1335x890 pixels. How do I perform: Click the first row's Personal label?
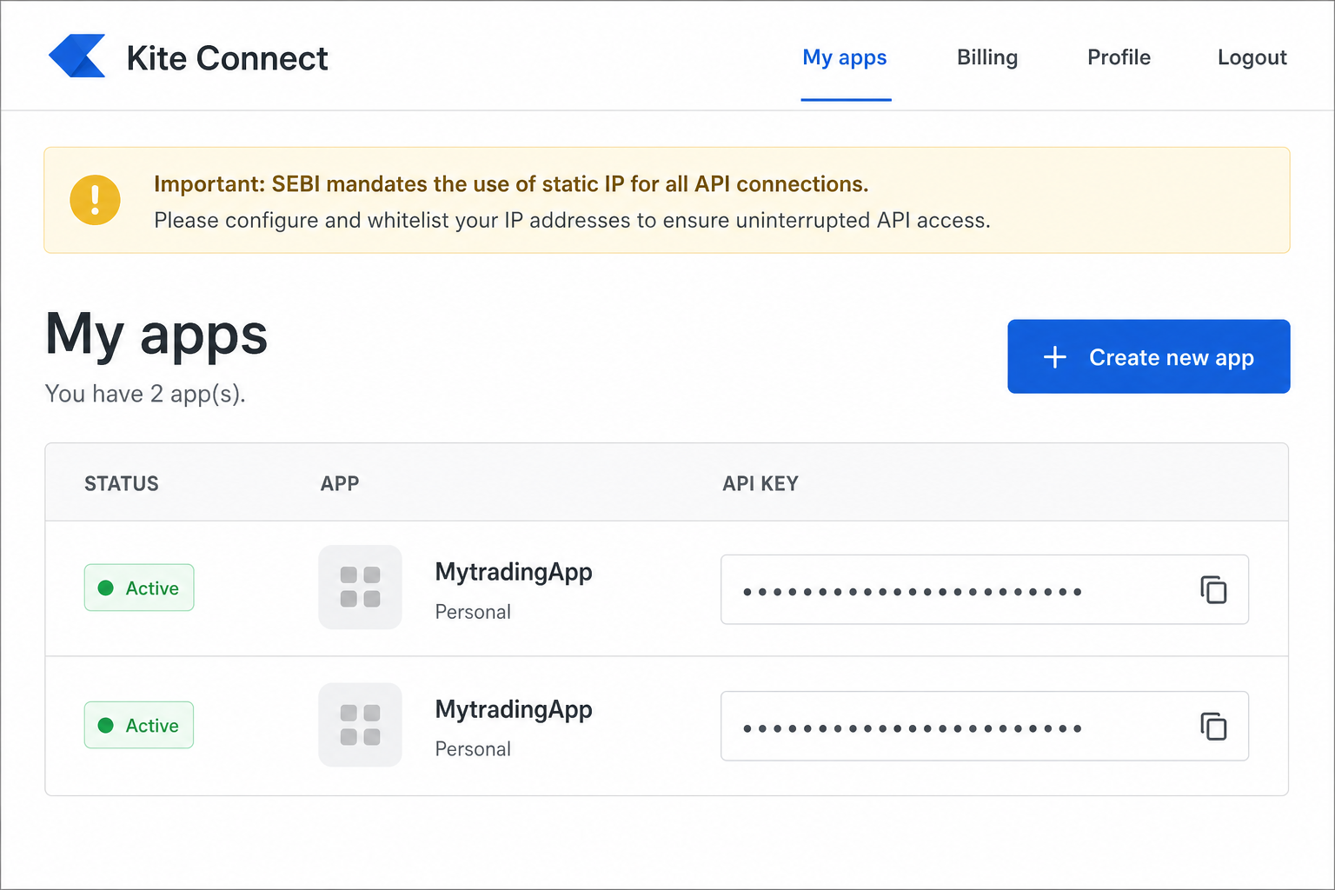pyautogui.click(x=473, y=612)
